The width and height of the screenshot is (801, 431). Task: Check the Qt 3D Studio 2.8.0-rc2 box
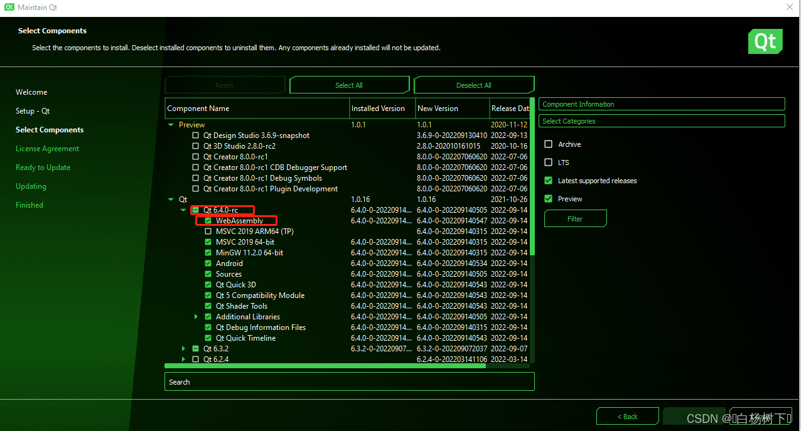(x=196, y=146)
